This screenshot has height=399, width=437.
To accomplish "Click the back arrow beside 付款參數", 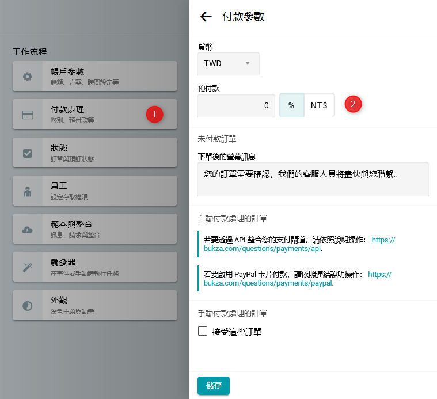I will pyautogui.click(x=206, y=17).
